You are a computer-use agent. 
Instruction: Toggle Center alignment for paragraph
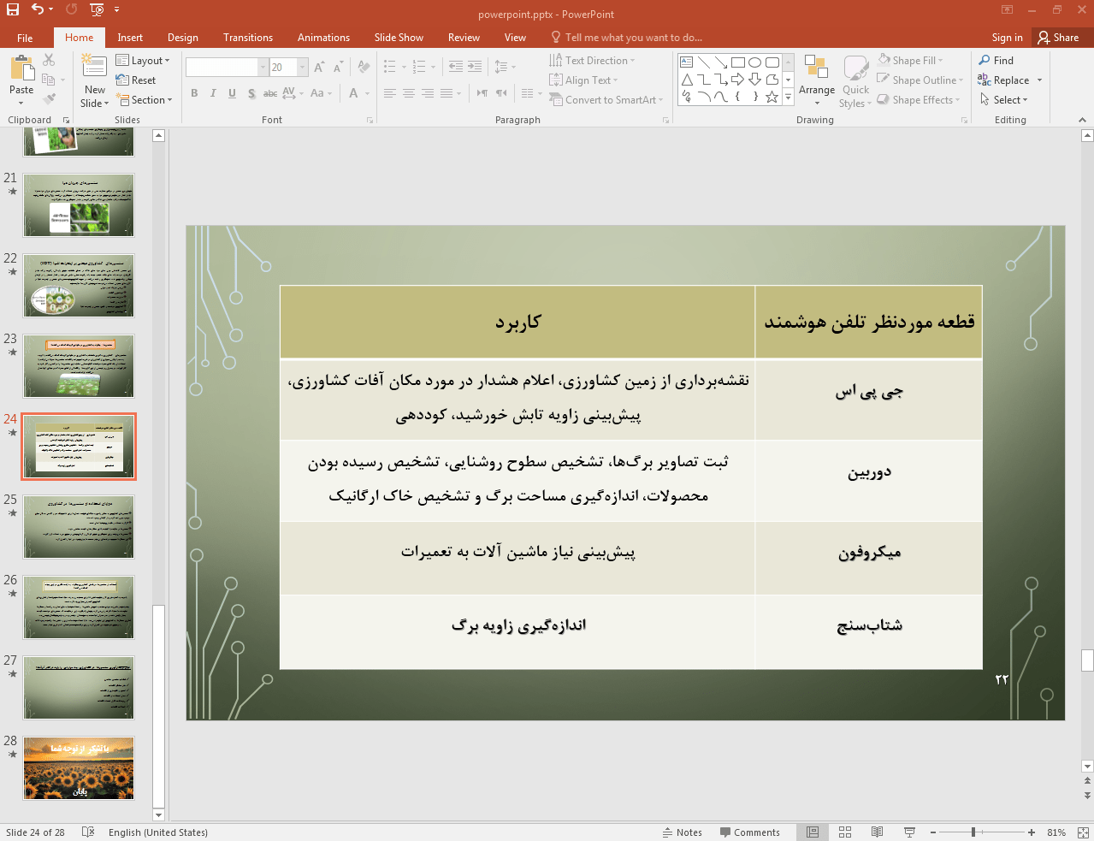409,93
